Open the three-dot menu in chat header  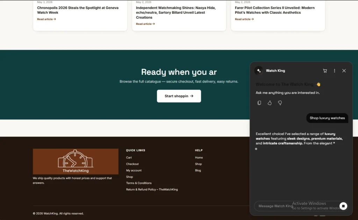point(335,71)
